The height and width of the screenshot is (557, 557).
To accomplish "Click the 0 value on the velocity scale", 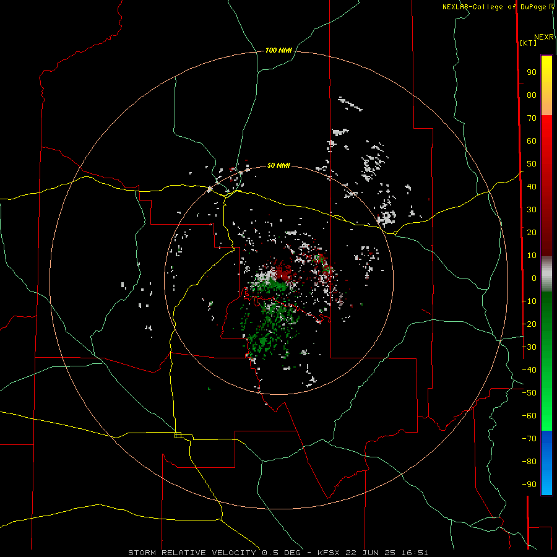I will (x=534, y=278).
